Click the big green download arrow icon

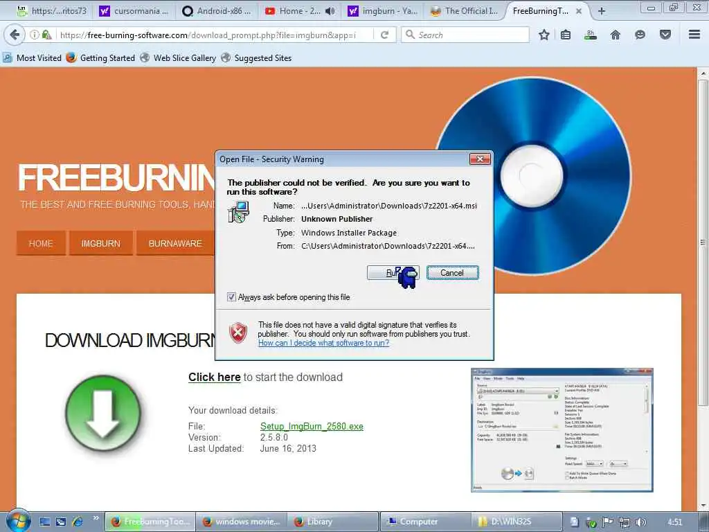coord(103,413)
